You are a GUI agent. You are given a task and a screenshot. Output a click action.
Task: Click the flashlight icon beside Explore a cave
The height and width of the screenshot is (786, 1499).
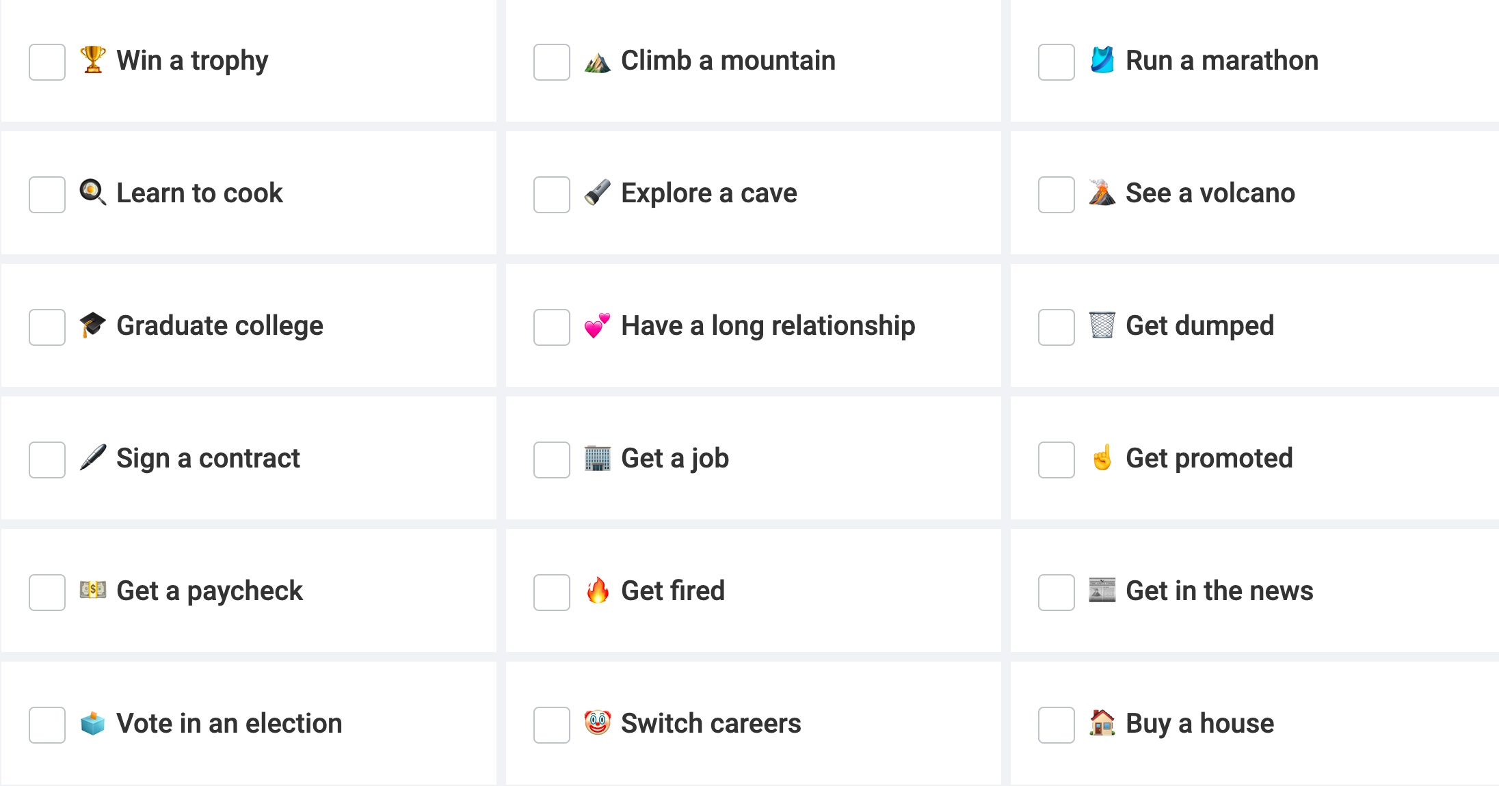click(597, 193)
